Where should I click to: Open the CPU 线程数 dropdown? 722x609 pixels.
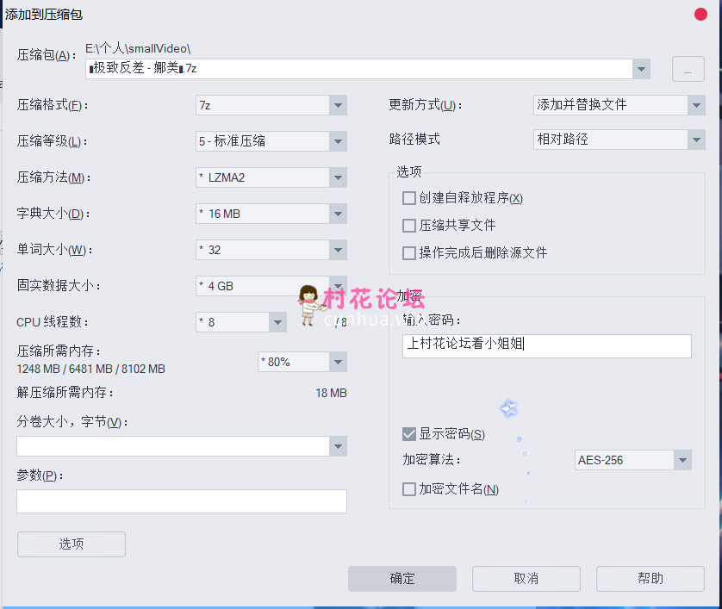pos(277,322)
